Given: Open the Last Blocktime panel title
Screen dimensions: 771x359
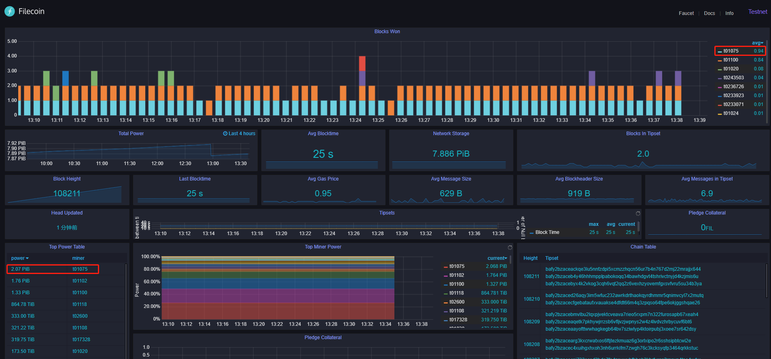Looking at the screenshot, I should [195, 179].
